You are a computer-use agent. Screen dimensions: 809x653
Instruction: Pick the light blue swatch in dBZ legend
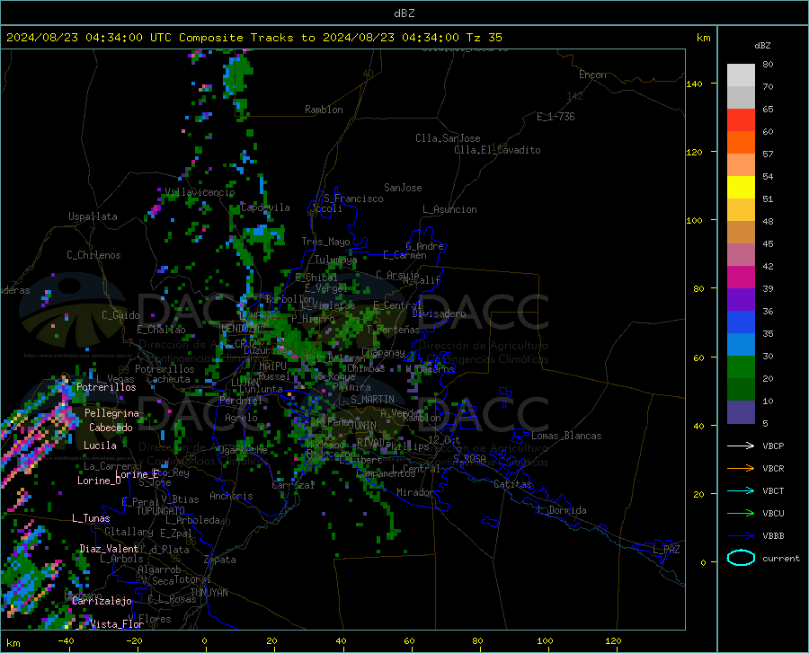point(741,345)
